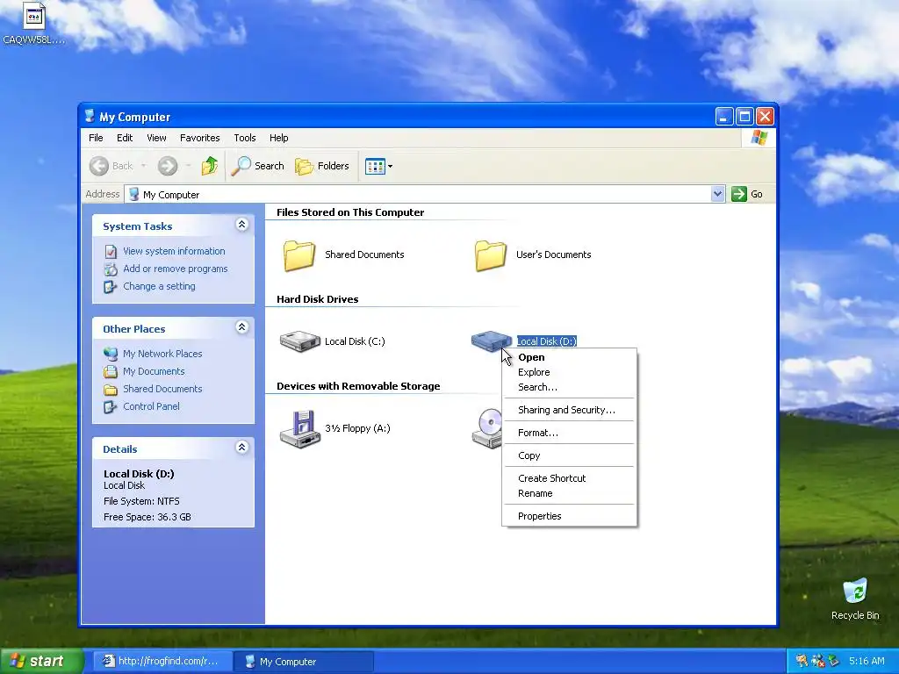Open the Favorites menu
The height and width of the screenshot is (674, 899).
click(x=199, y=138)
